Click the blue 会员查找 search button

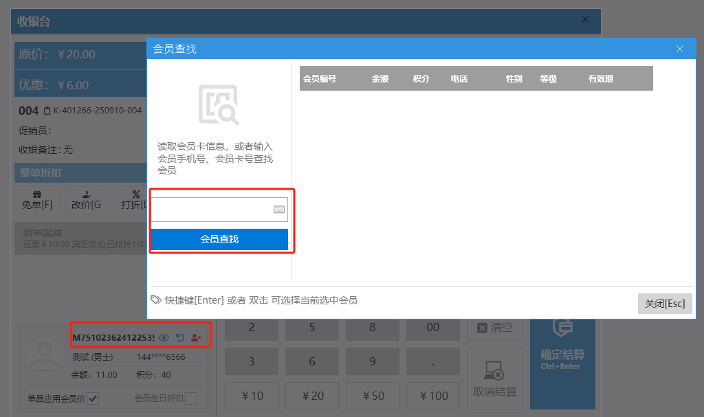219,239
